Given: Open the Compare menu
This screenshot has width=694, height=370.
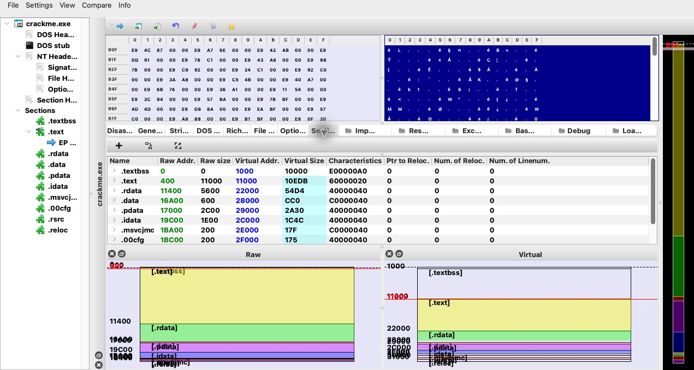Looking at the screenshot, I should 97,5.
